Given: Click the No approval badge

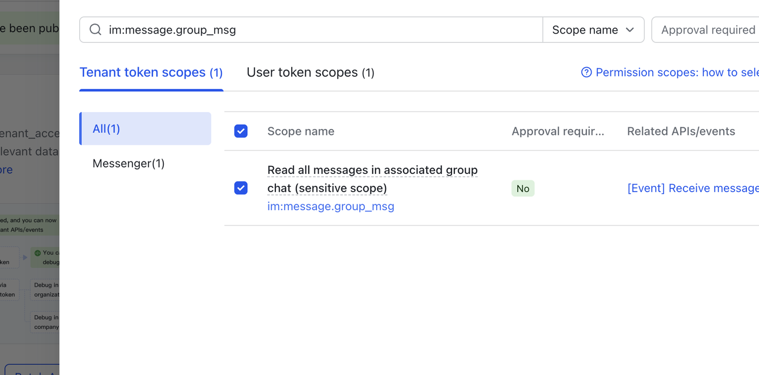Looking at the screenshot, I should click(x=523, y=189).
